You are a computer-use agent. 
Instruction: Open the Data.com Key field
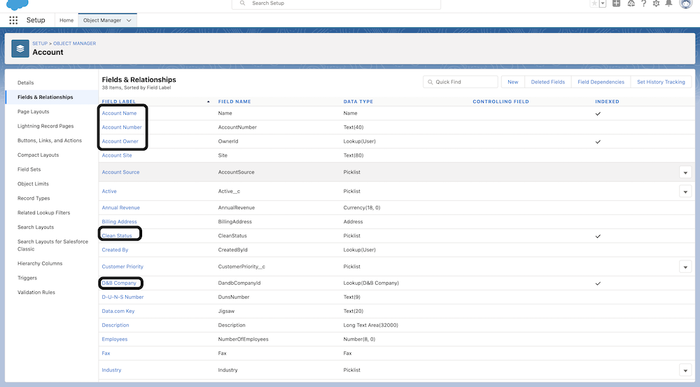click(x=118, y=311)
